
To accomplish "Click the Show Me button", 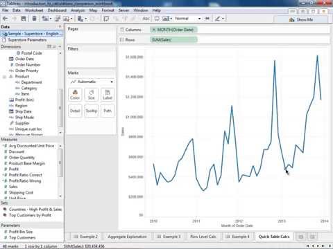I will [x=300, y=19].
